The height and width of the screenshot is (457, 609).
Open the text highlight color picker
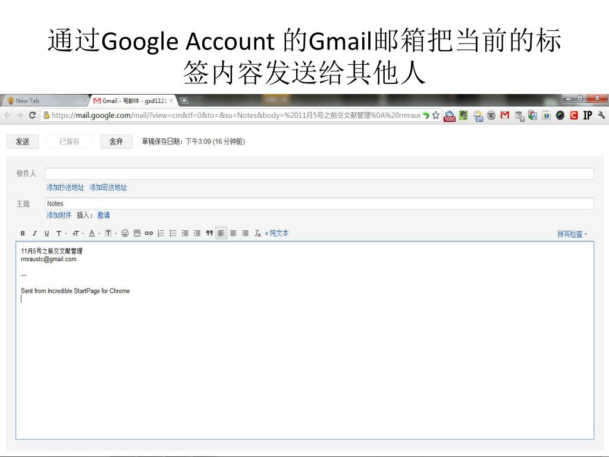pyautogui.click(x=110, y=233)
